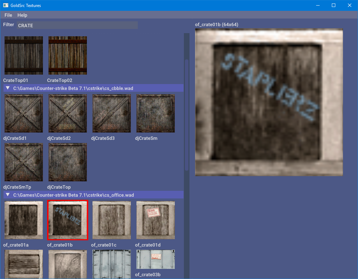The height and width of the screenshot is (279, 358).
Task: Select the djCrateSd1 texture thumbnail
Action: (x=24, y=113)
